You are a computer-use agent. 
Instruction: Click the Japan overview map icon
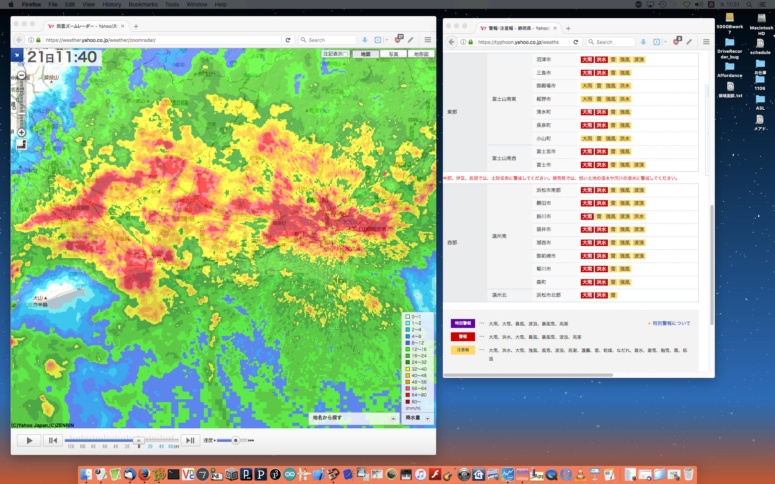[x=21, y=144]
